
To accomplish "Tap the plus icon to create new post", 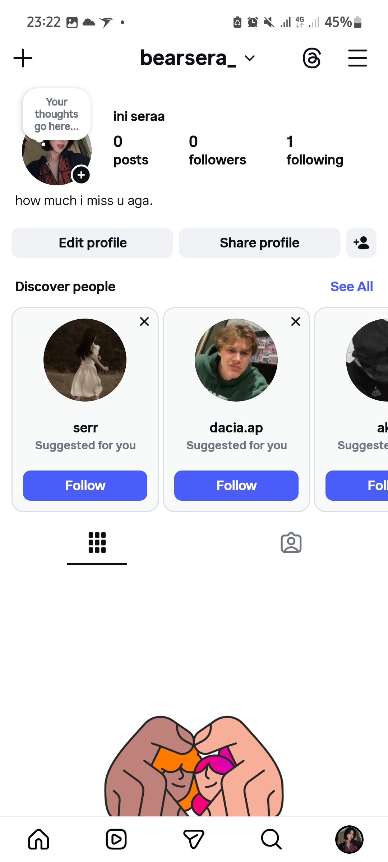I will coord(23,58).
